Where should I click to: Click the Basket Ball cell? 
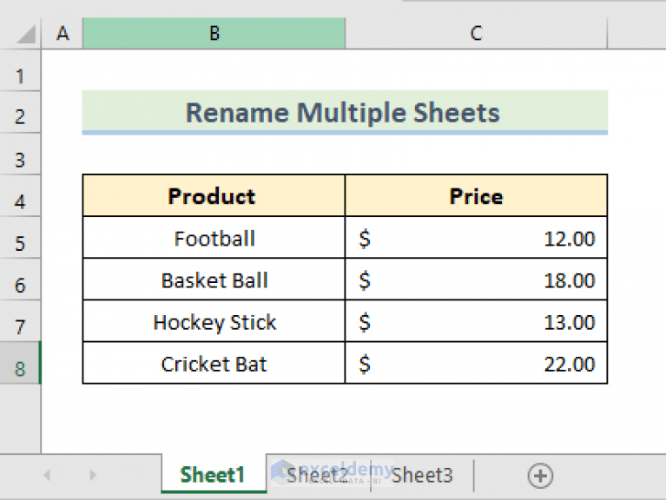click(214, 280)
